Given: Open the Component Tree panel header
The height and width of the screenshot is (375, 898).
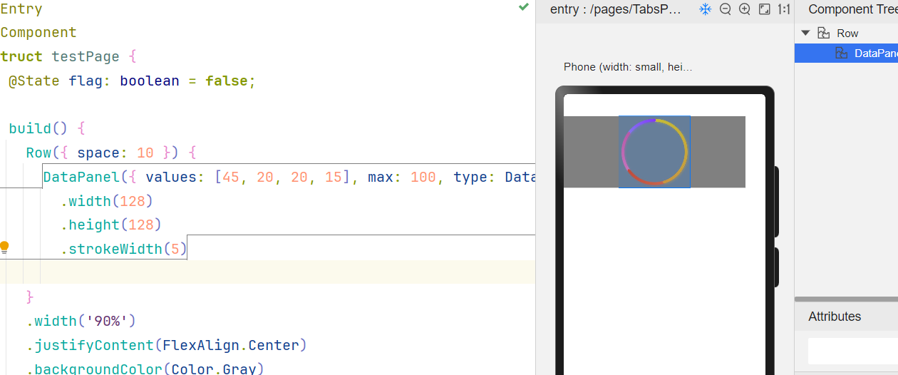Looking at the screenshot, I should coord(852,9).
